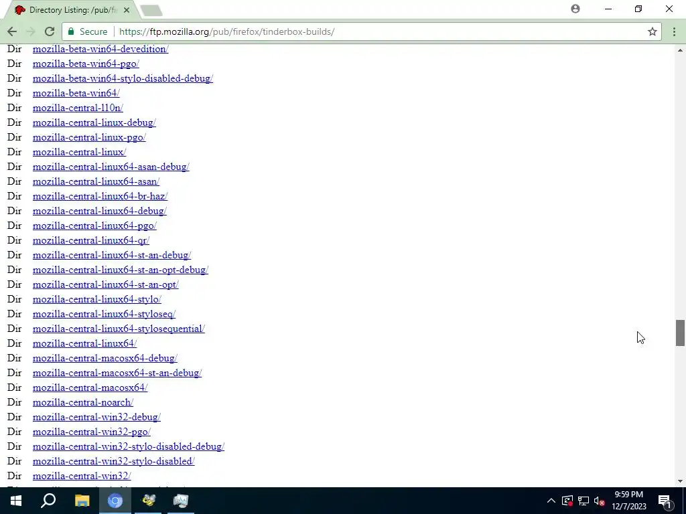
Task: Open the notification center icon
Action: 665,501
